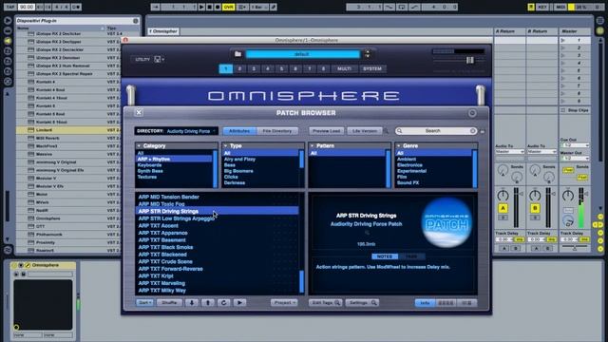Viewport: 608px width, 342px height.
Task: Toggle A Return track activator button
Action: (x=503, y=209)
